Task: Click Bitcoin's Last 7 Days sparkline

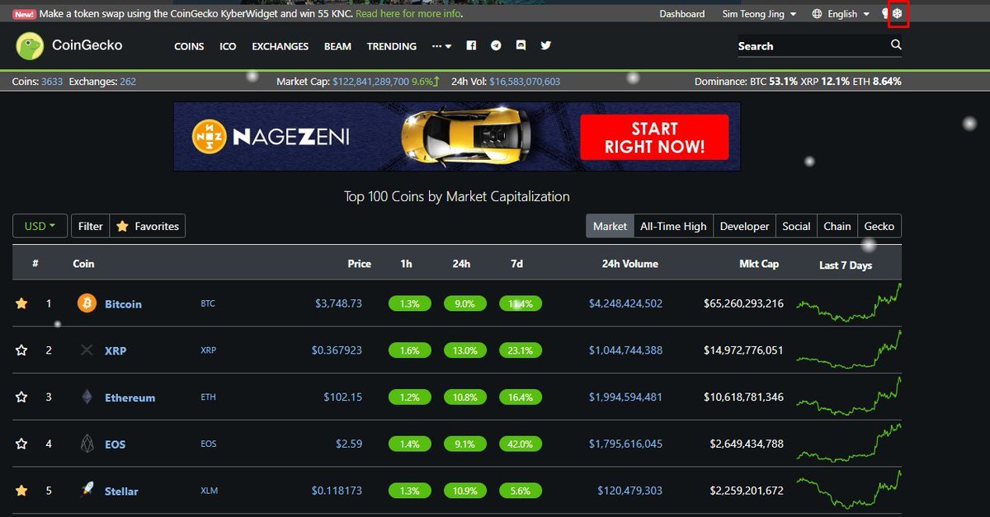Action: coord(849,303)
